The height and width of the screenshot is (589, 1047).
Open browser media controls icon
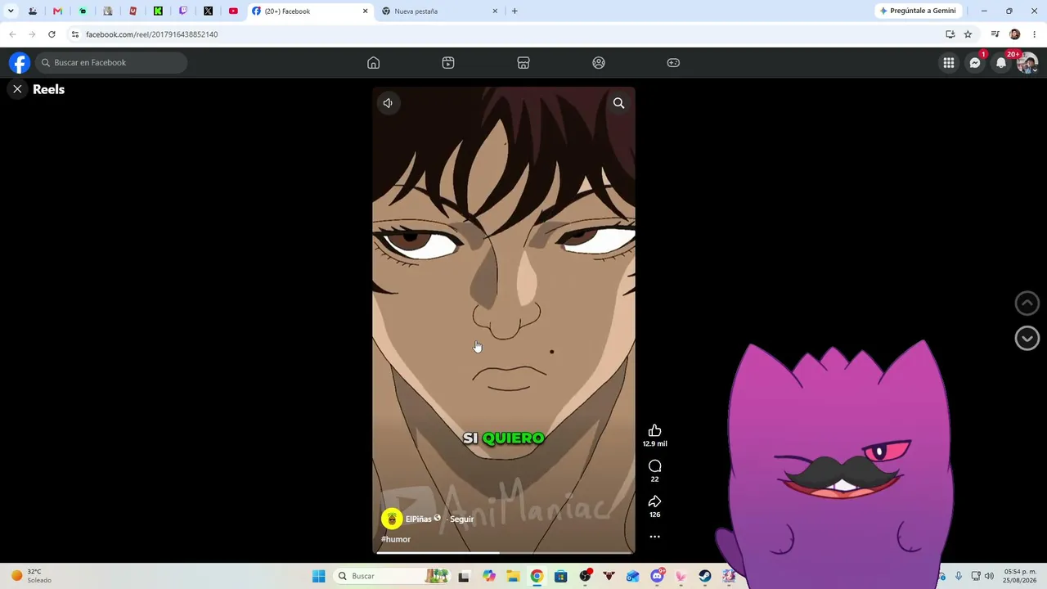[x=995, y=34]
